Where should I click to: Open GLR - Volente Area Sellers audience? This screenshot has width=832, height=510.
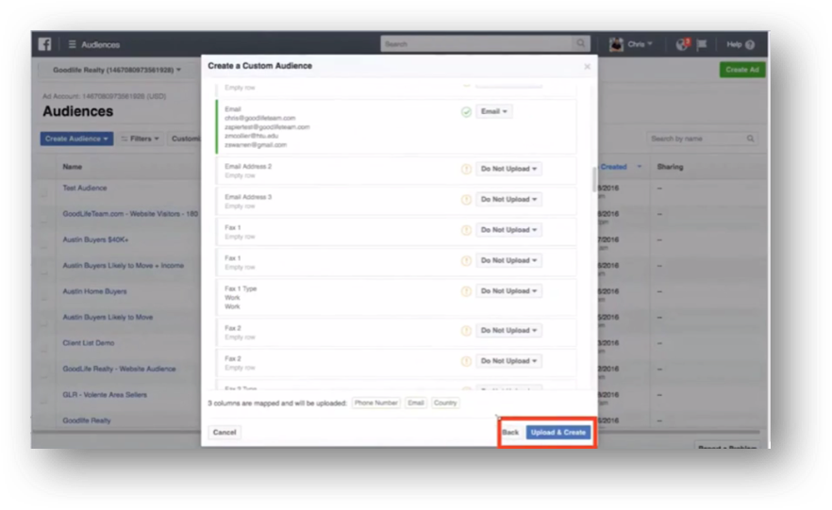point(105,394)
